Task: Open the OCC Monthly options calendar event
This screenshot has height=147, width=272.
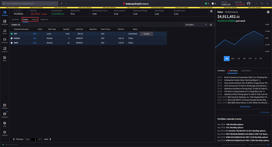Action: point(235,127)
